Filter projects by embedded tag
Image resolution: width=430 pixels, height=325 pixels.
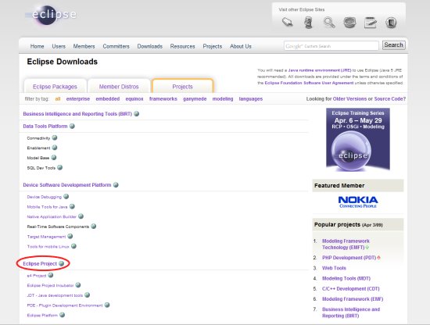click(108, 98)
